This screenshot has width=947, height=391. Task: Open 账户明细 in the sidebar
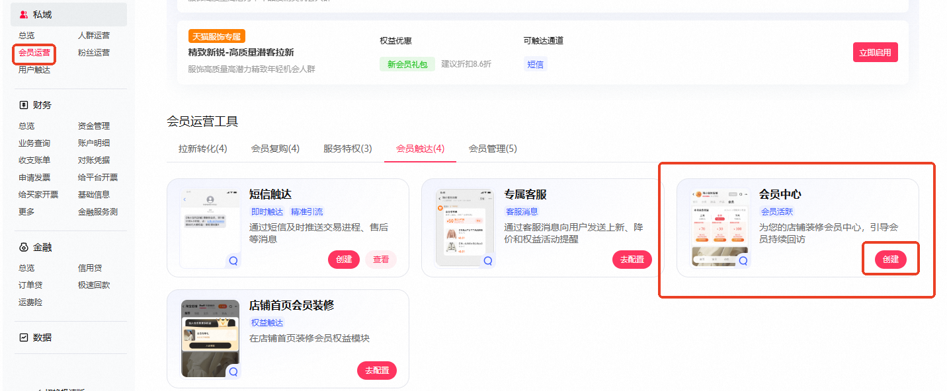94,143
